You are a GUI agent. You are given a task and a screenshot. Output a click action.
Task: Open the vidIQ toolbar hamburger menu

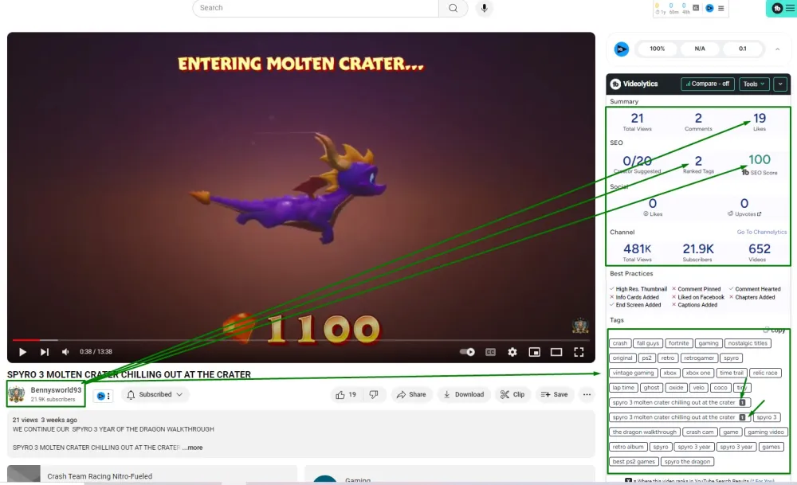720,8
